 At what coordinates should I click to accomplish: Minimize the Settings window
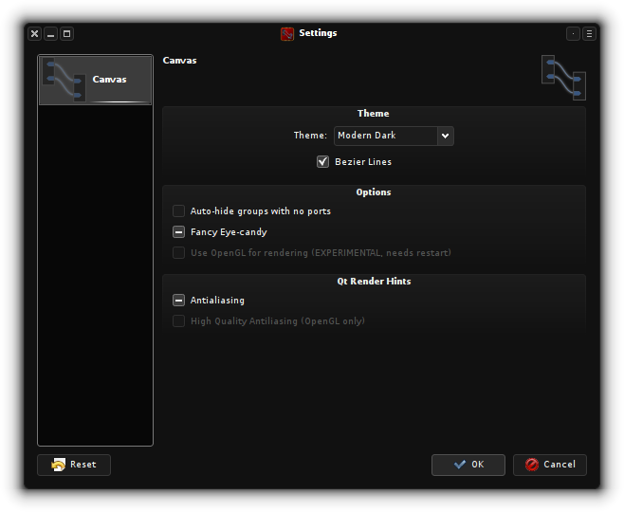click(x=50, y=34)
